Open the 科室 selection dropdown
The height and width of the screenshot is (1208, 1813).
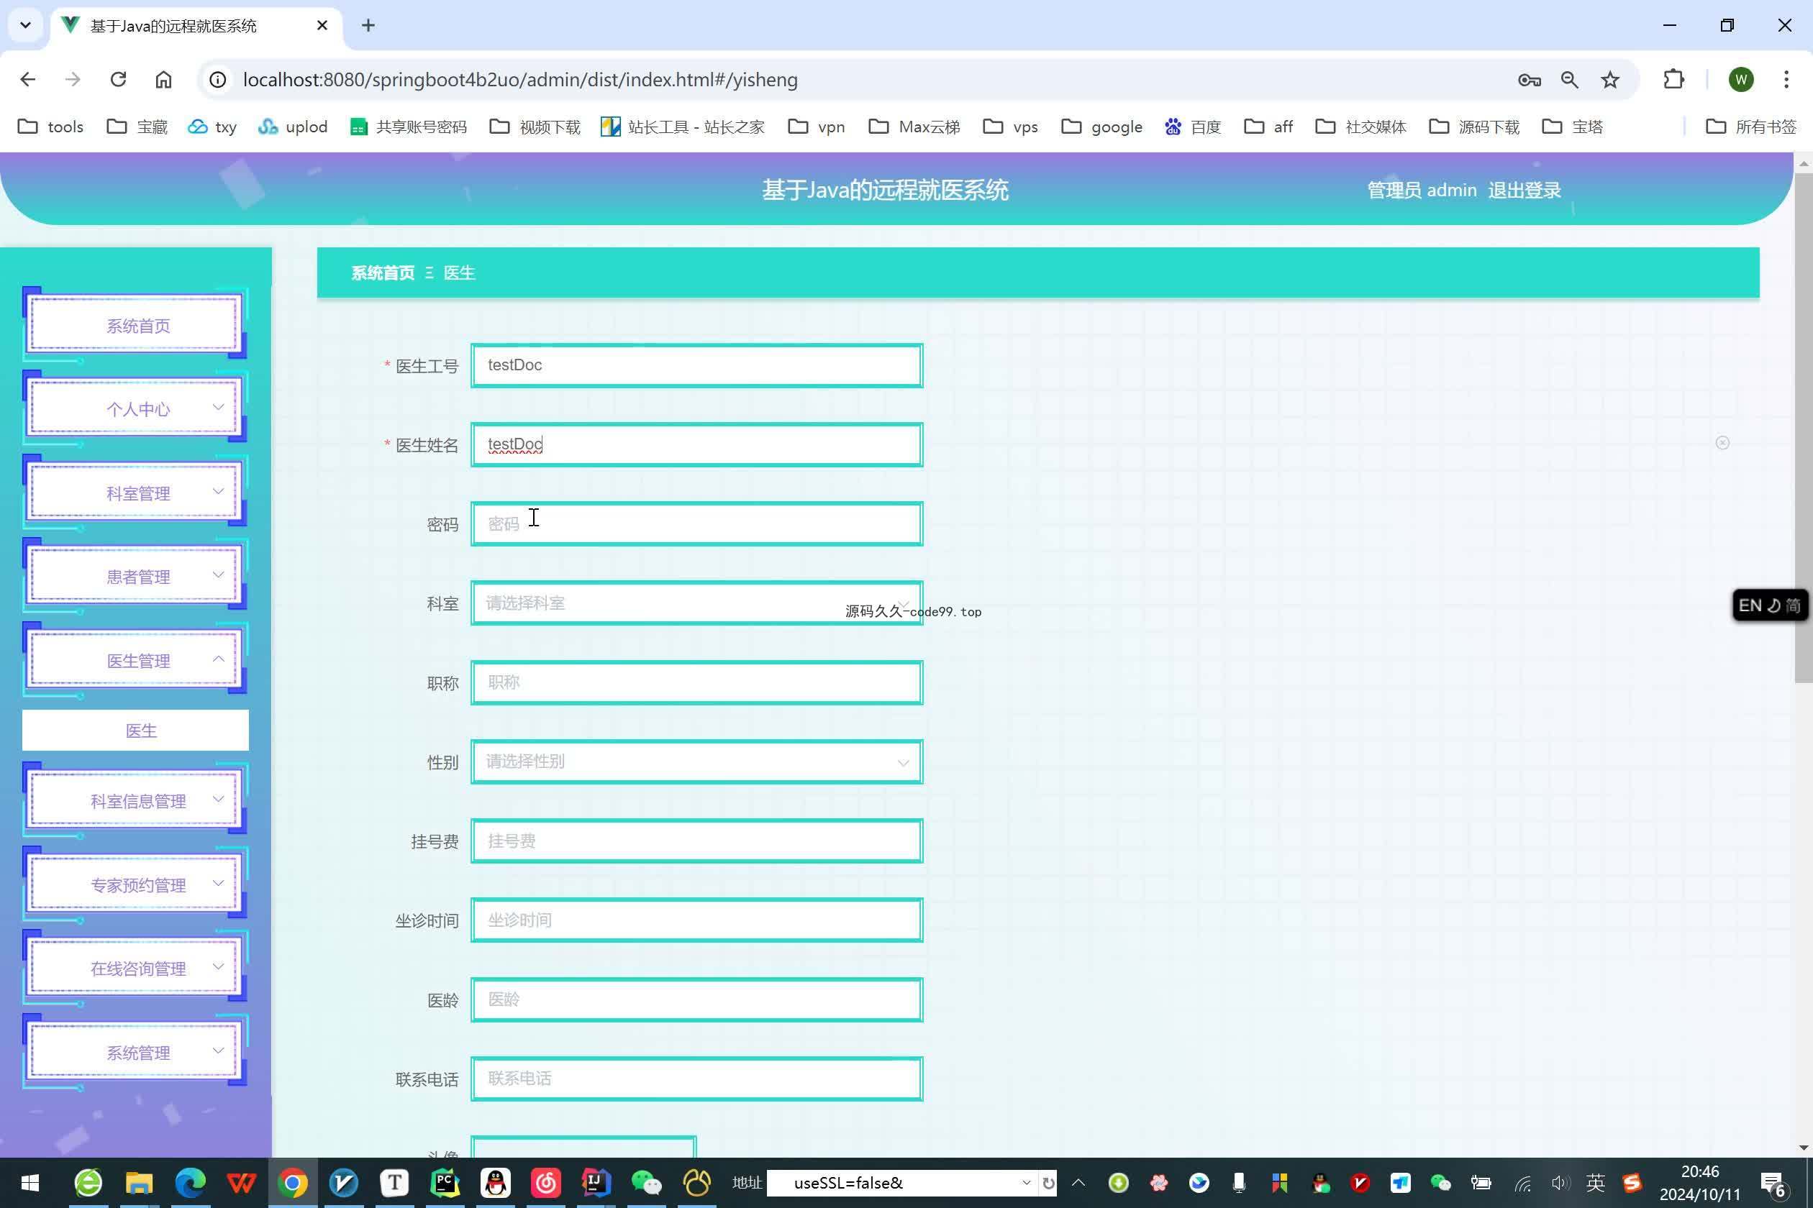697,603
